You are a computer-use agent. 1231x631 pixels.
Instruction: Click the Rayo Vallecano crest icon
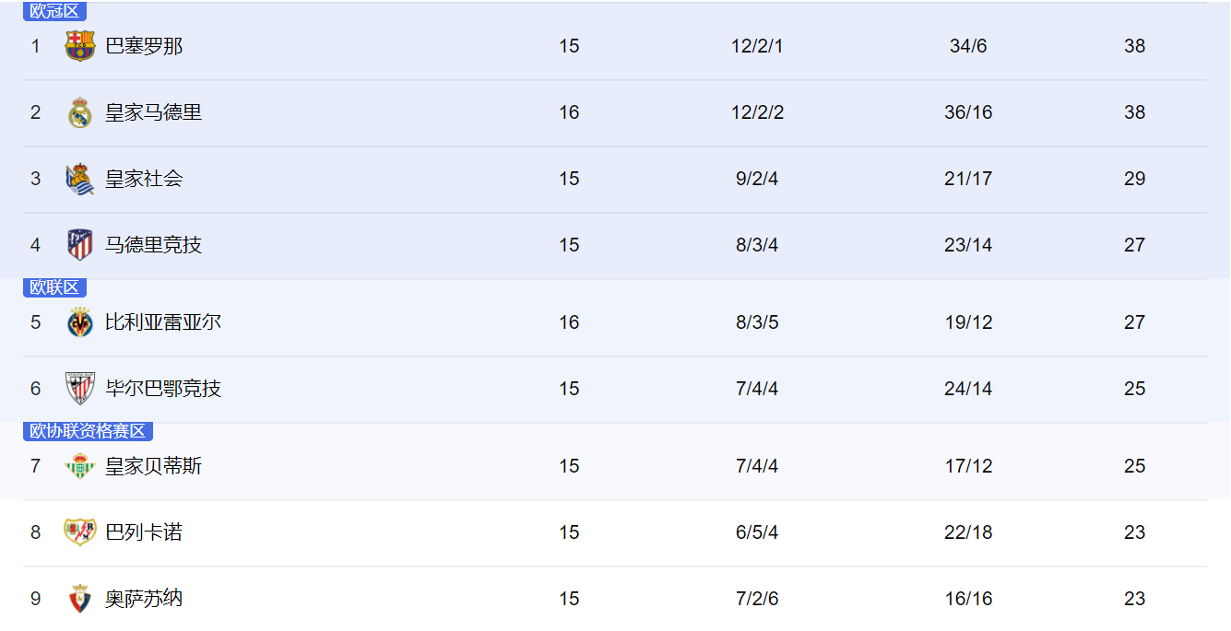80,532
